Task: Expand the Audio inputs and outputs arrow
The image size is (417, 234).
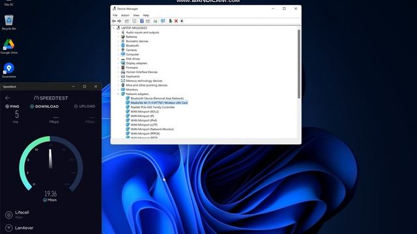Action: click(x=119, y=32)
